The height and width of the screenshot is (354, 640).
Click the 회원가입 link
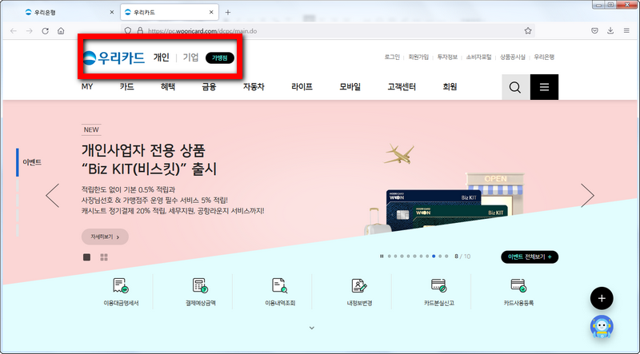418,57
